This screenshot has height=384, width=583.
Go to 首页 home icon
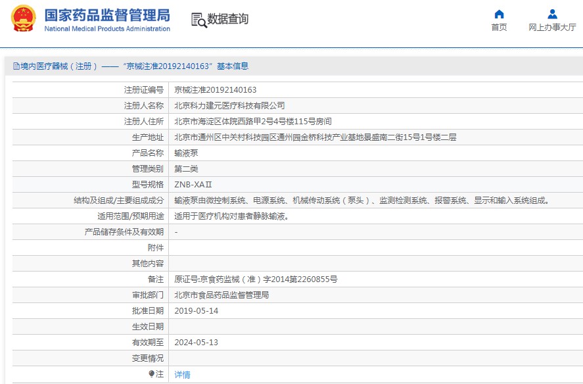tap(499, 14)
